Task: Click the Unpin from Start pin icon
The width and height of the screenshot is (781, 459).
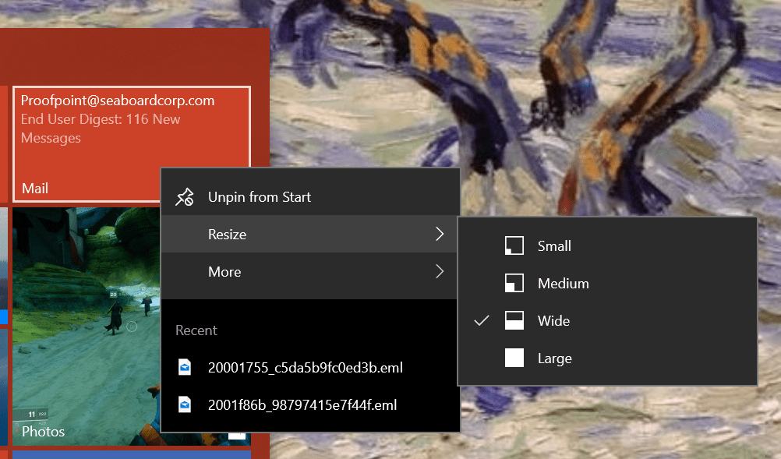Action: [x=185, y=196]
